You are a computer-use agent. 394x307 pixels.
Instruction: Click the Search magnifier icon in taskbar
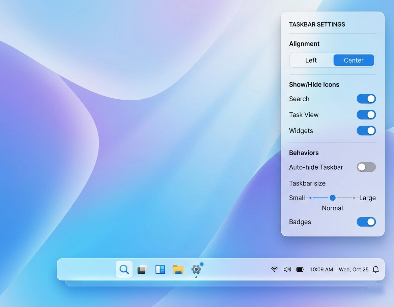point(124,269)
